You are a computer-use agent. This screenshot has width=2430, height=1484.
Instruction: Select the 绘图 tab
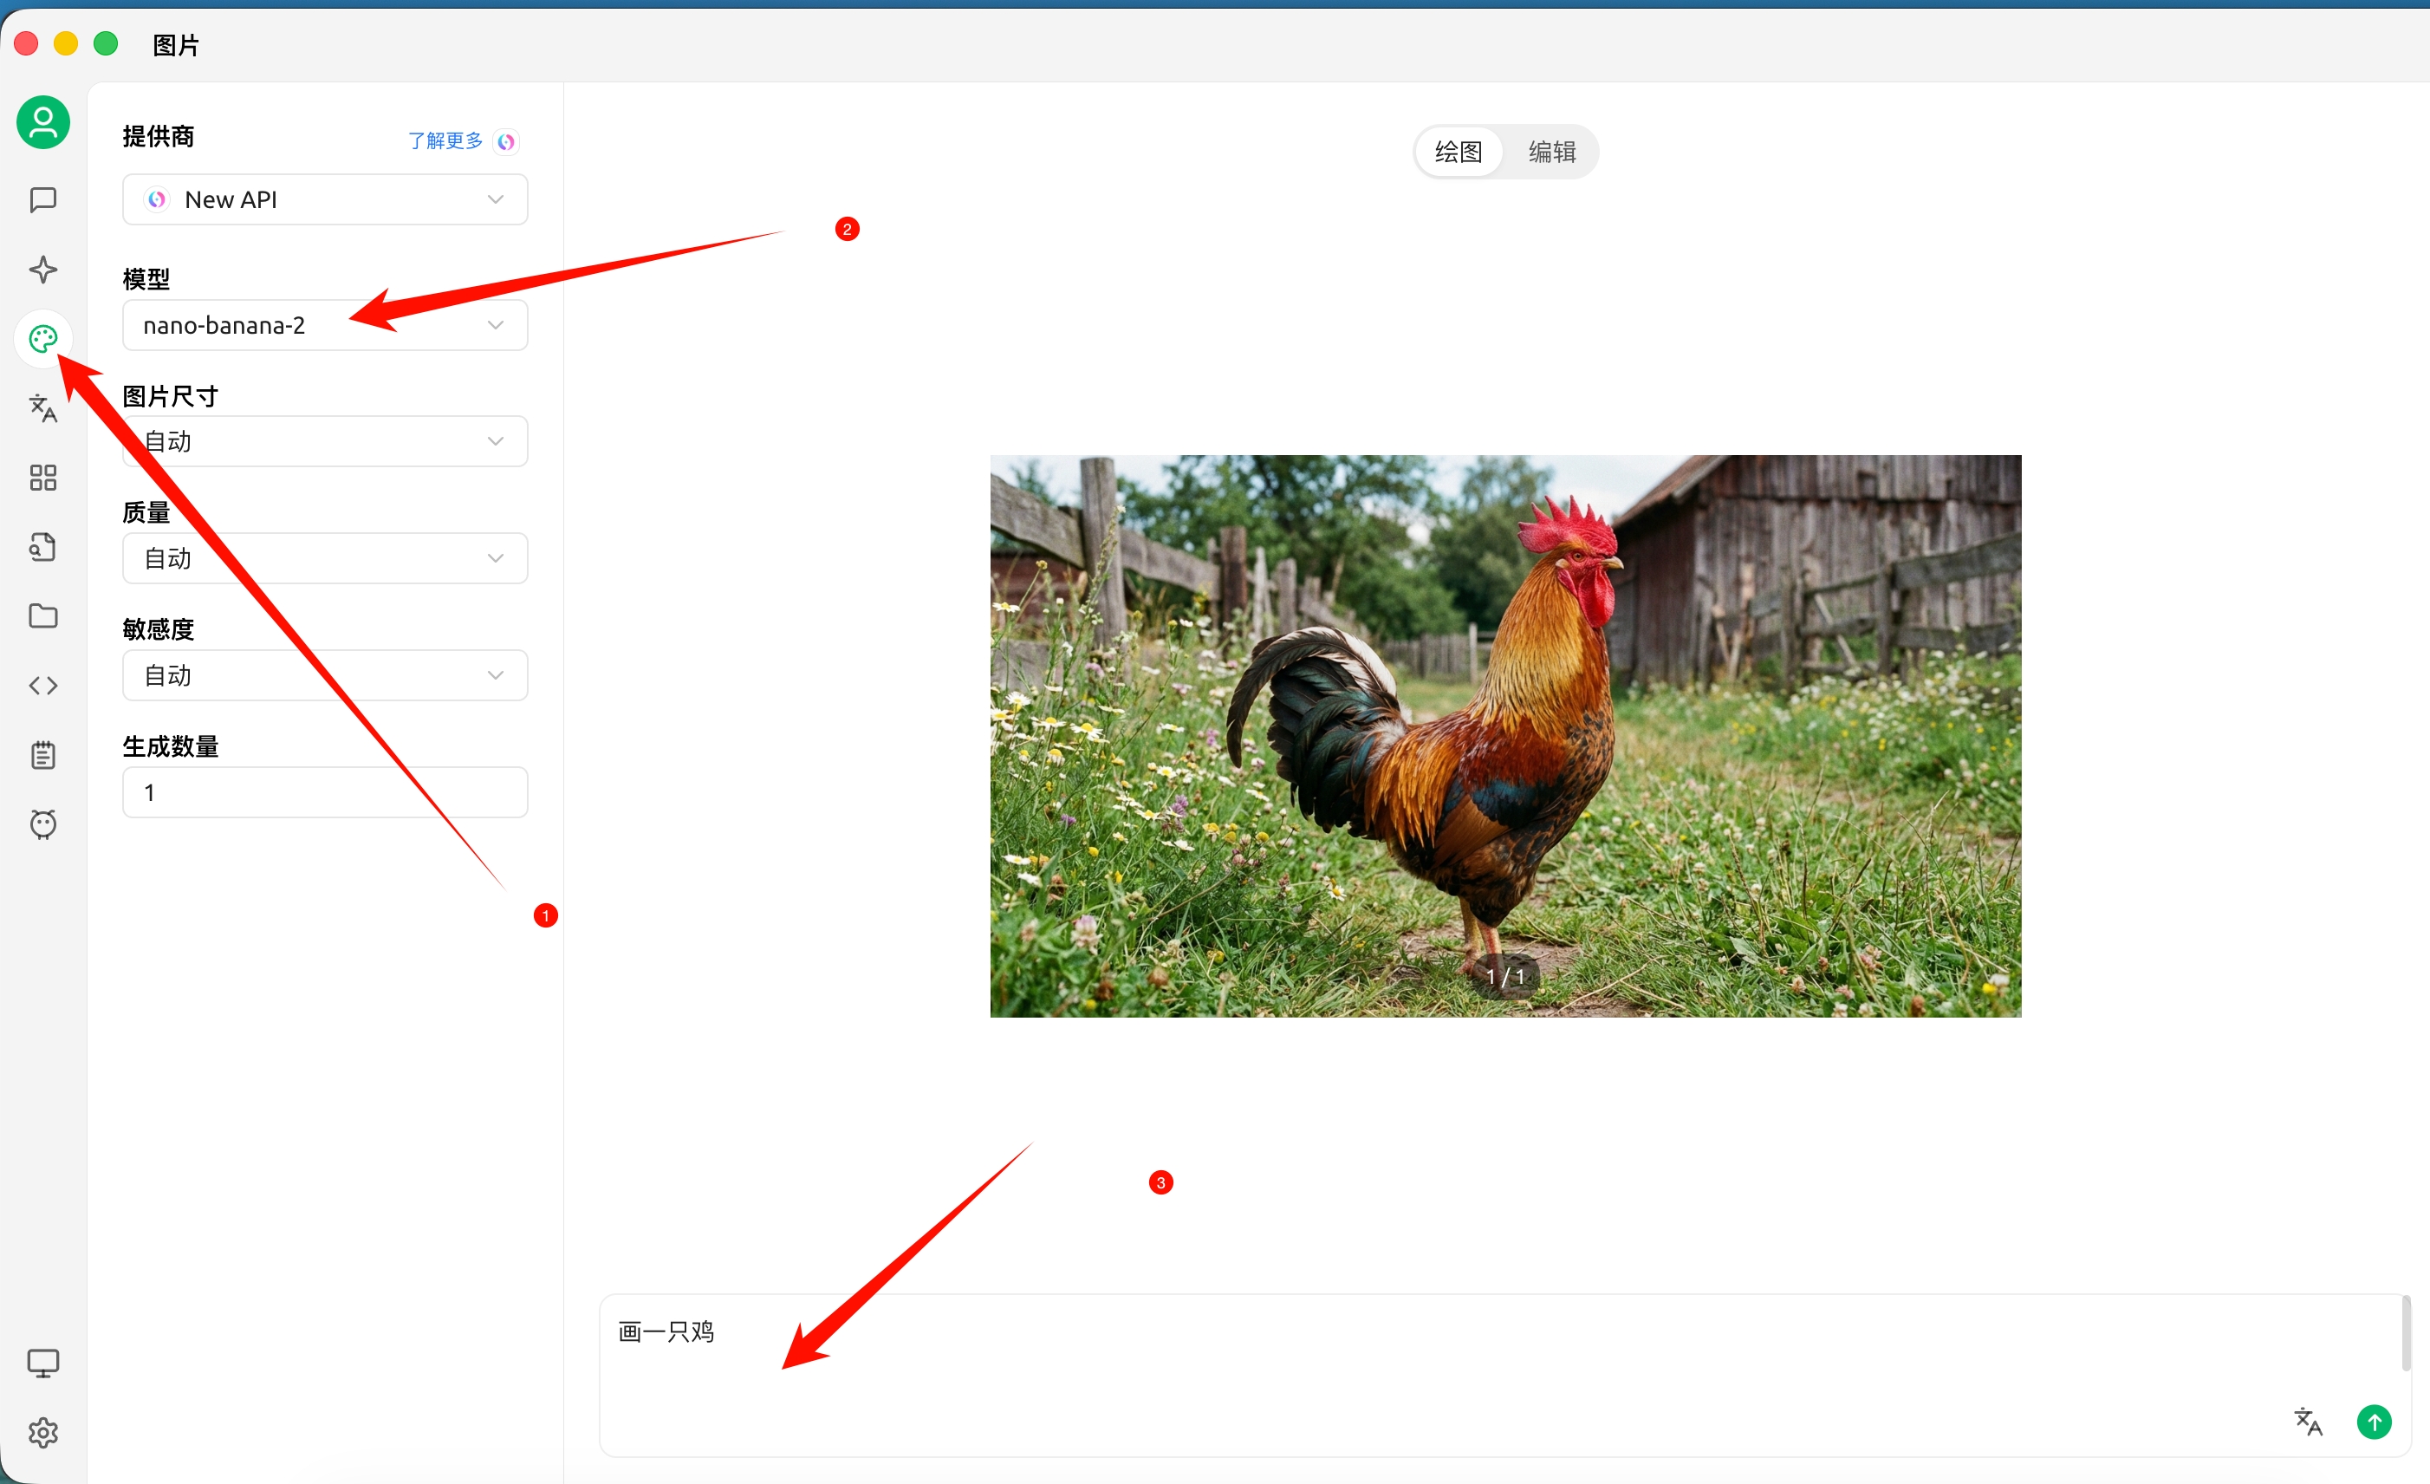[x=1458, y=152]
